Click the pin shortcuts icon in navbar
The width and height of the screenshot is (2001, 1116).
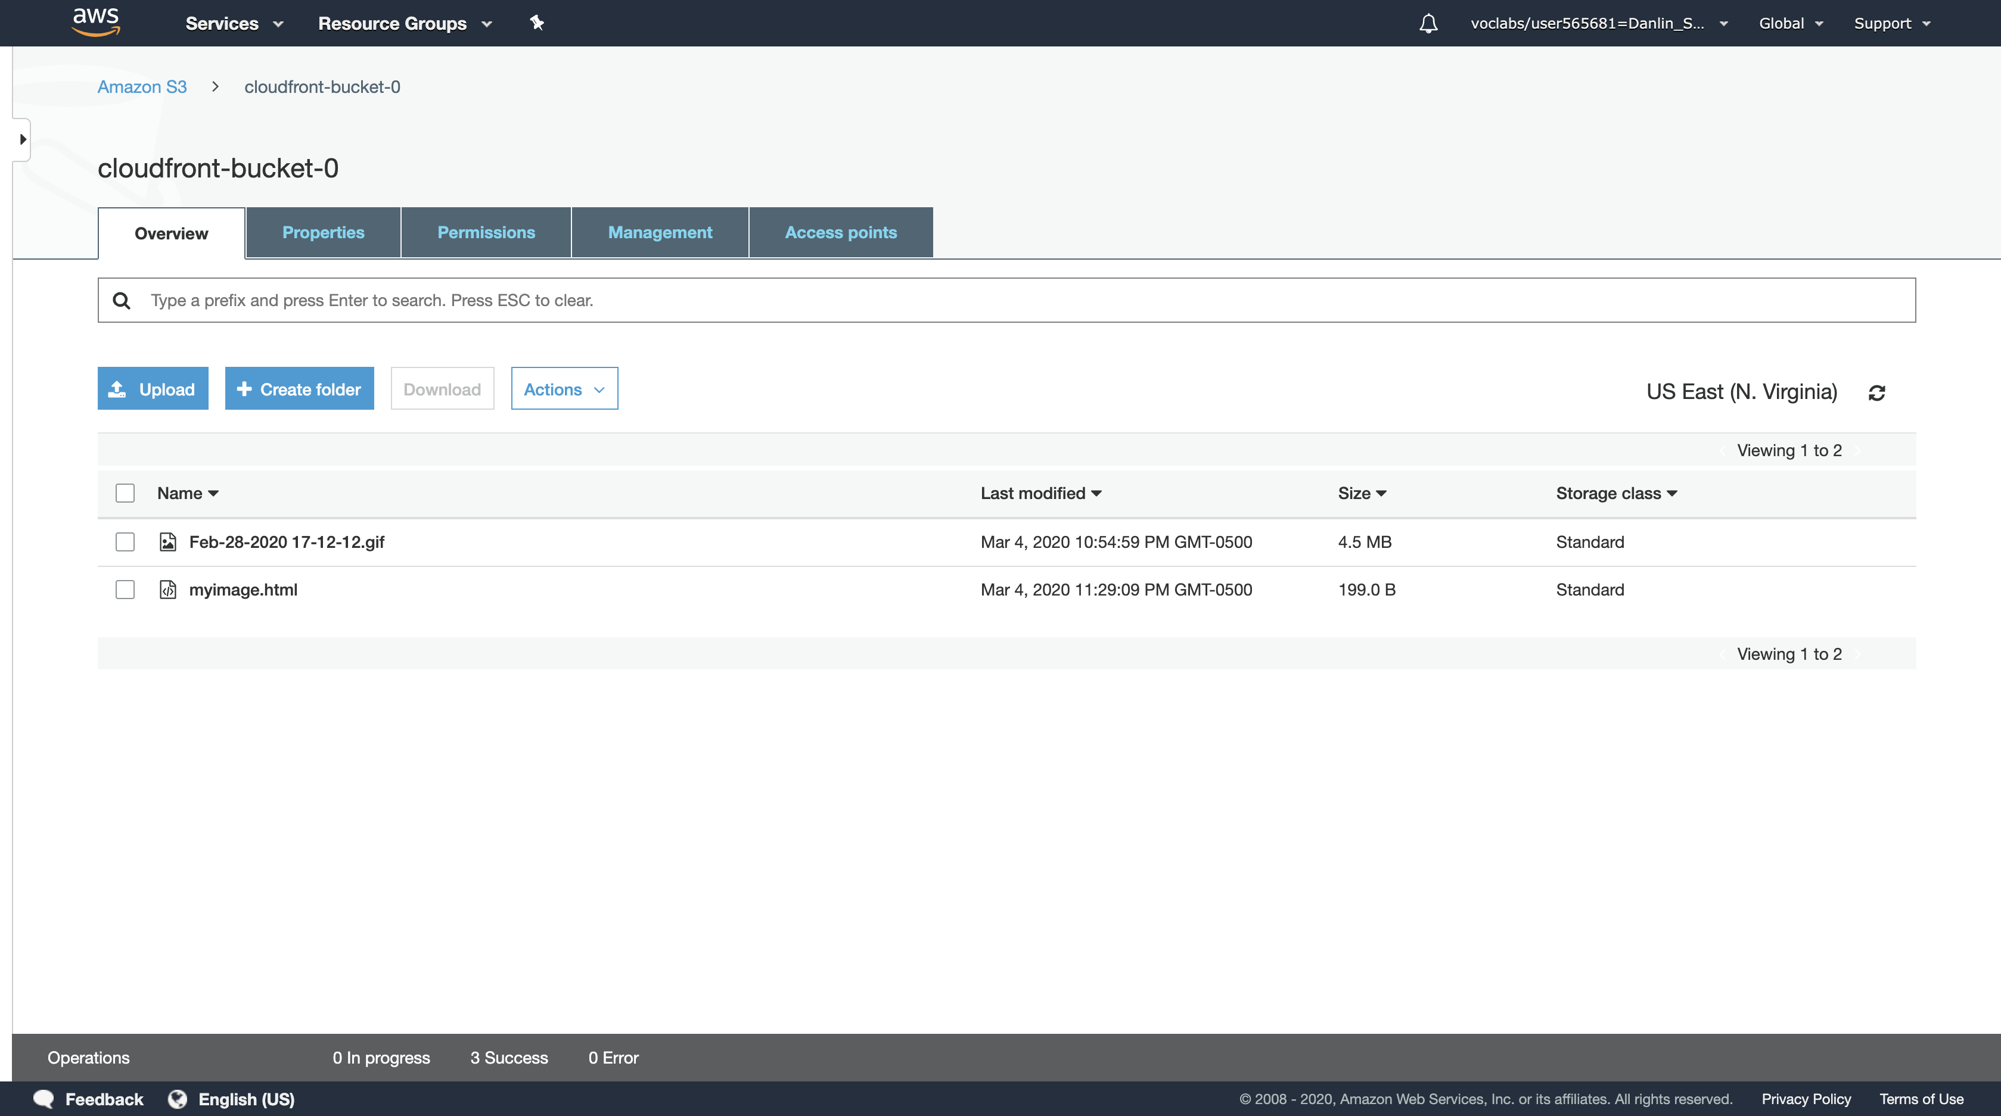[537, 23]
